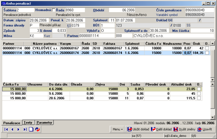Create a new blank document
The width and height of the screenshot is (217, 139).
(x=31, y=129)
